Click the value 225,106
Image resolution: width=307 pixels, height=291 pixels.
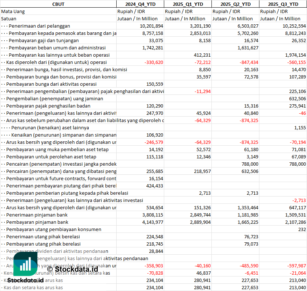click(298, 91)
